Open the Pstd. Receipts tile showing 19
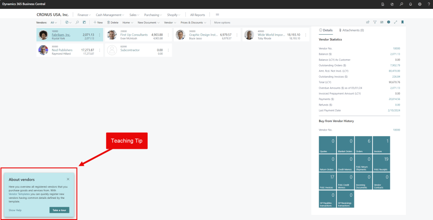The height and width of the screenshot is (220, 433). [x=381, y=163]
